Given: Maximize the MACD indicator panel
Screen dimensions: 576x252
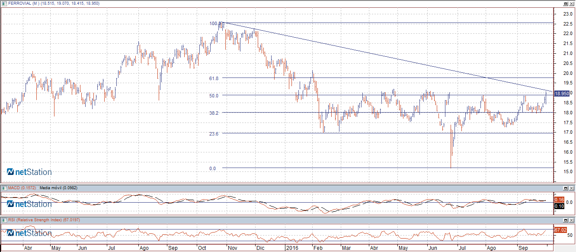Looking at the screenshot, I should click(x=565, y=188).
